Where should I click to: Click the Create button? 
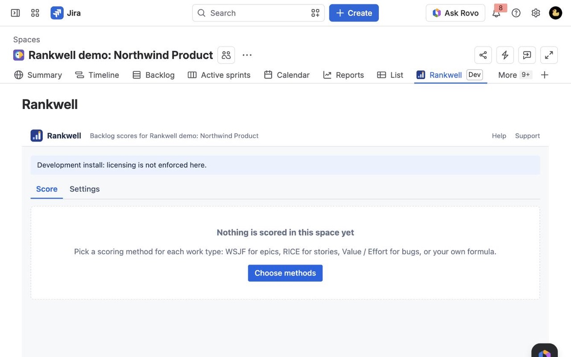click(x=354, y=13)
